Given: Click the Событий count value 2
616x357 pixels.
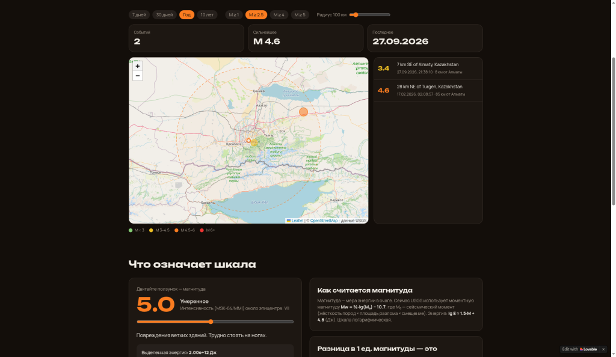Looking at the screenshot, I should tap(137, 41).
